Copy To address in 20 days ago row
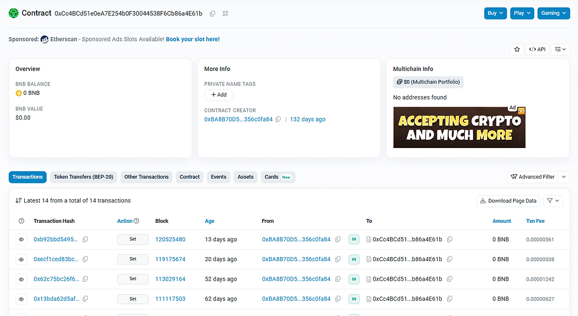 (449, 259)
